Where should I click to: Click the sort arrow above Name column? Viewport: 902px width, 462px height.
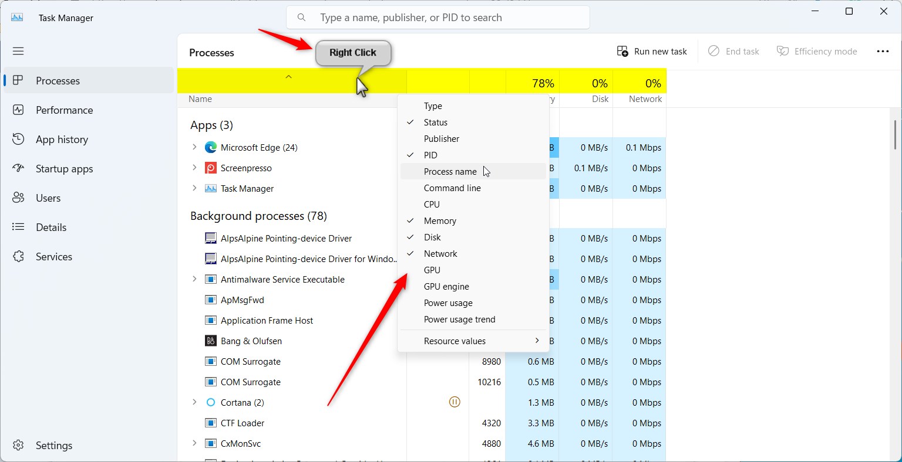(288, 77)
